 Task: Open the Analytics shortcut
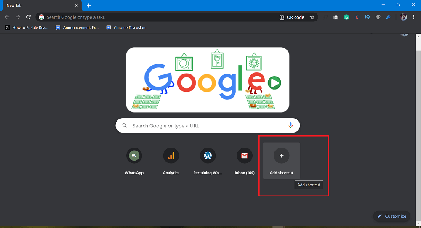click(171, 161)
